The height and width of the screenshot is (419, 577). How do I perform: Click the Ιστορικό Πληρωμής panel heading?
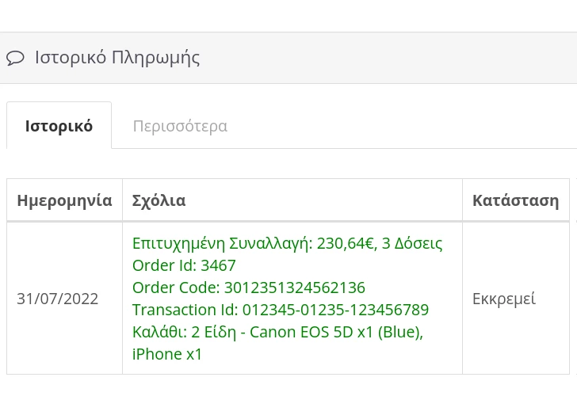pyautogui.click(x=117, y=58)
